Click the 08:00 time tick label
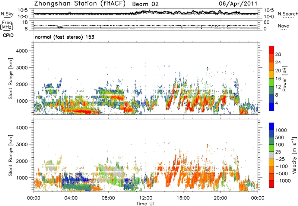 (108, 198)
